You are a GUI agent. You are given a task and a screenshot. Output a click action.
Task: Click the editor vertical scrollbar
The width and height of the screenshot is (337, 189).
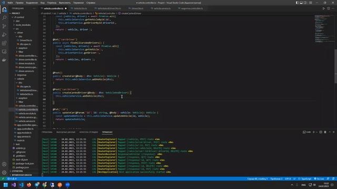336,67
